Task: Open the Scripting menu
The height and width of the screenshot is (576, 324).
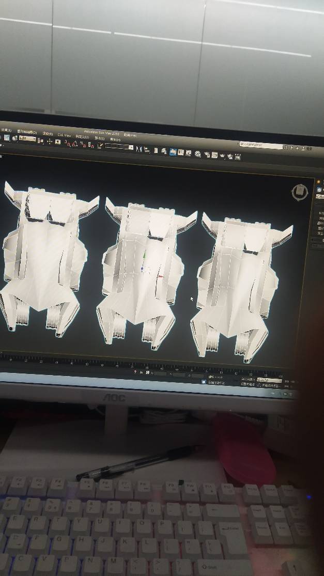Action: [100, 138]
